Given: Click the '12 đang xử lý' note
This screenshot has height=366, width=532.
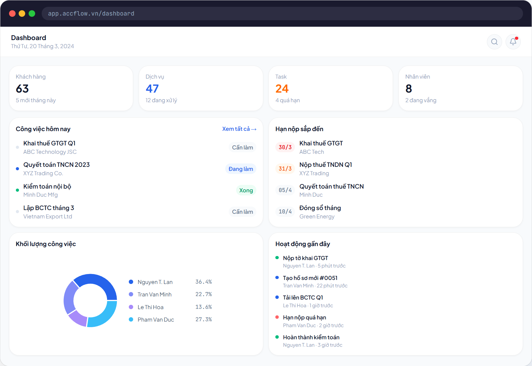Looking at the screenshot, I should pos(161,100).
